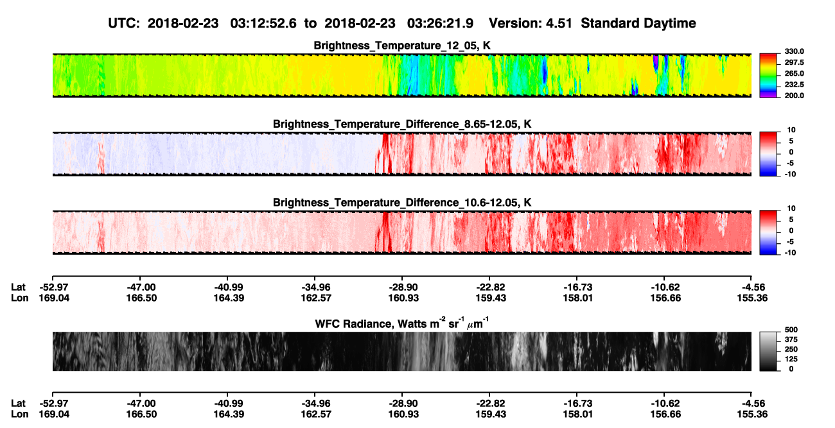The height and width of the screenshot is (428, 835).
Task: Click the end time '03:26:21.9' in header
Action: click(x=441, y=23)
